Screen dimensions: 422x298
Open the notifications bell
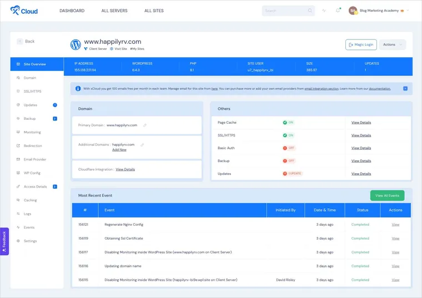coord(338,11)
